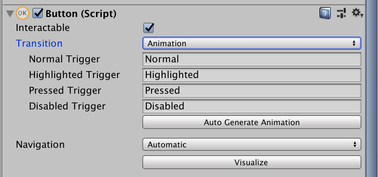
Task: Focus the Highlighted Trigger input field
Action: 251,75
